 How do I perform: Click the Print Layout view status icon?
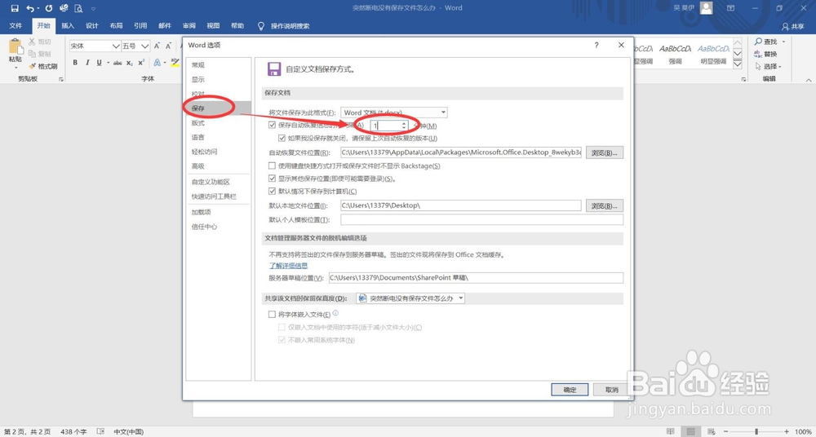click(x=690, y=432)
